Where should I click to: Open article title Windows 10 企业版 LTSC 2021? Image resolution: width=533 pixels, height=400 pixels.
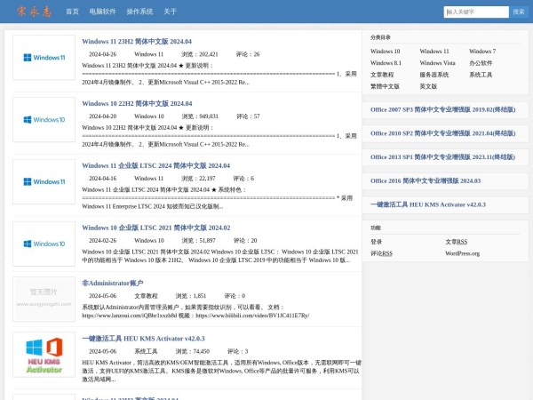point(156,228)
